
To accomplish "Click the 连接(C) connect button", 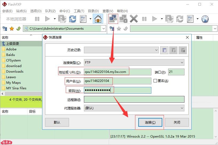I will pyautogui.click(x=150, y=122).
